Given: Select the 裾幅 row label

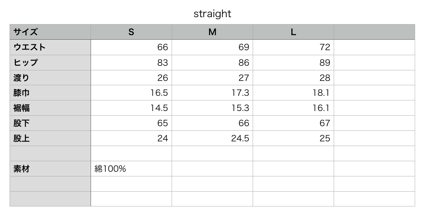Looking at the screenshot, I should [x=50, y=108].
